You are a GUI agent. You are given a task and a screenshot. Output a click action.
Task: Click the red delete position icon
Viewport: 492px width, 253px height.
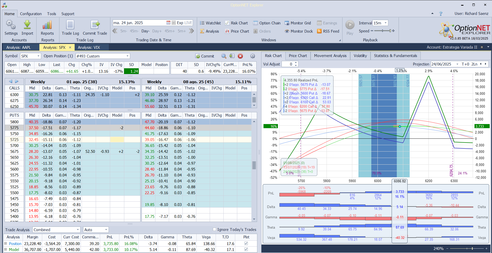[240, 56]
